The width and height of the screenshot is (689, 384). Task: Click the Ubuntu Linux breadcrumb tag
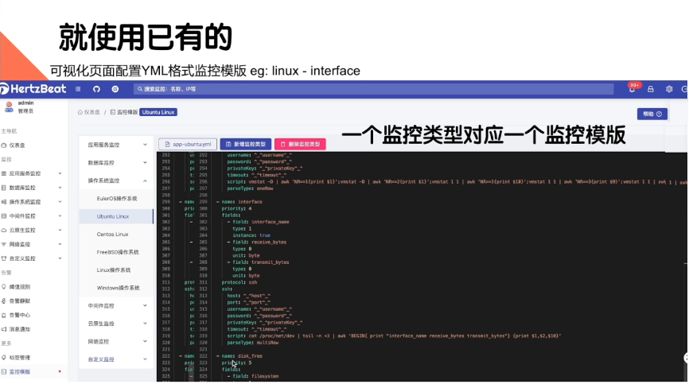point(158,112)
